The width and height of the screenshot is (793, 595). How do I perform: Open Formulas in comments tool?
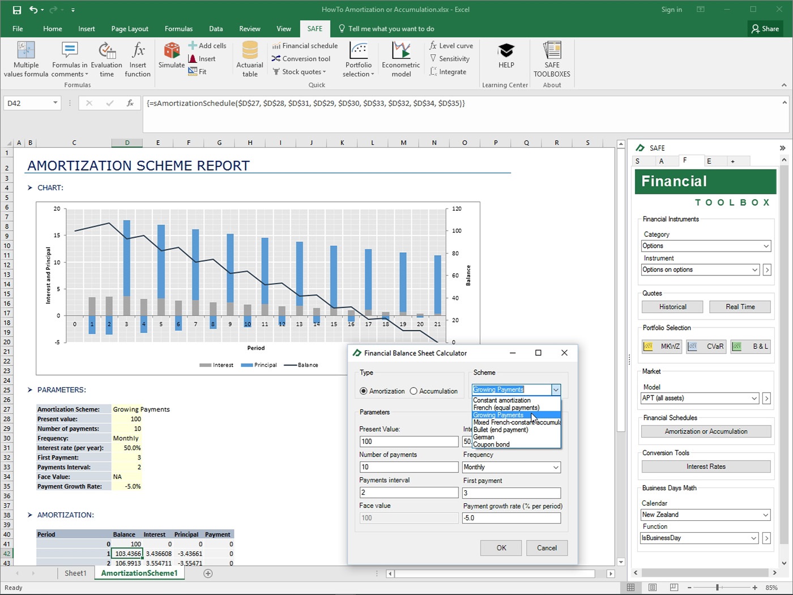tap(70, 59)
